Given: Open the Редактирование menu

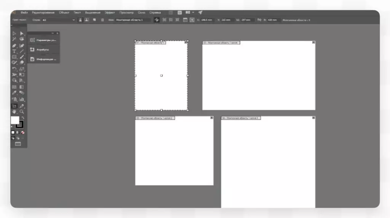Looking at the screenshot, I should pos(43,13).
